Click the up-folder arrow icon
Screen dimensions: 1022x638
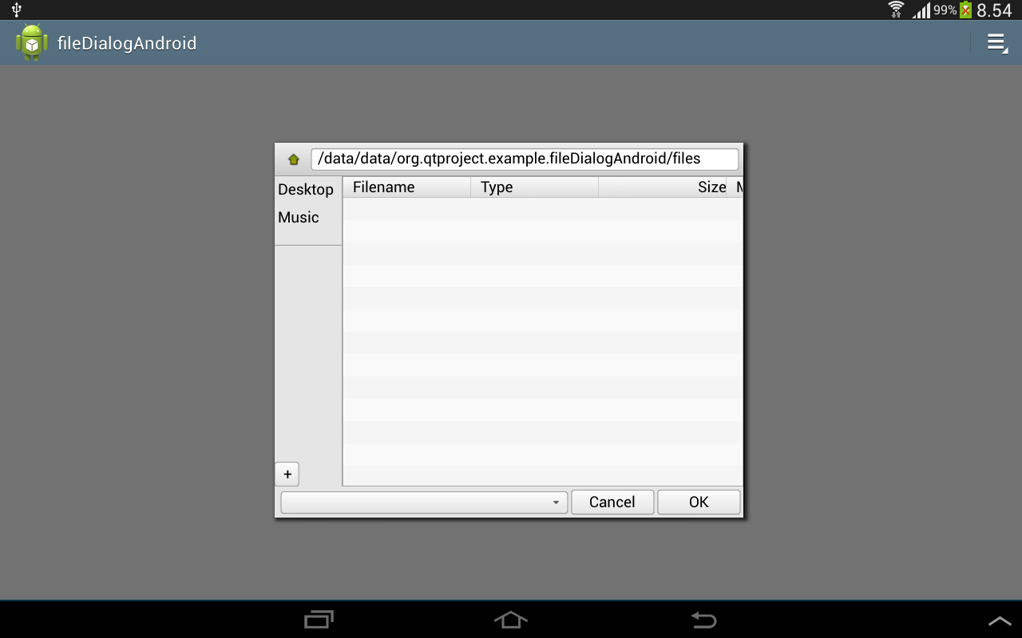tap(293, 159)
